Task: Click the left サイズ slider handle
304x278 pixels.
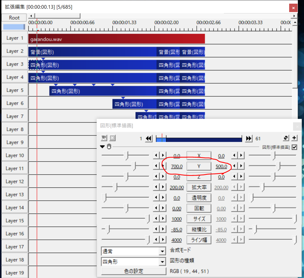Action: (148, 219)
